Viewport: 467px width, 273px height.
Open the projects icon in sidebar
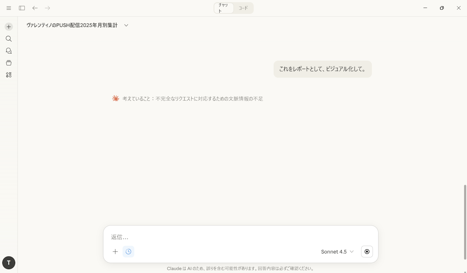[x=9, y=63]
